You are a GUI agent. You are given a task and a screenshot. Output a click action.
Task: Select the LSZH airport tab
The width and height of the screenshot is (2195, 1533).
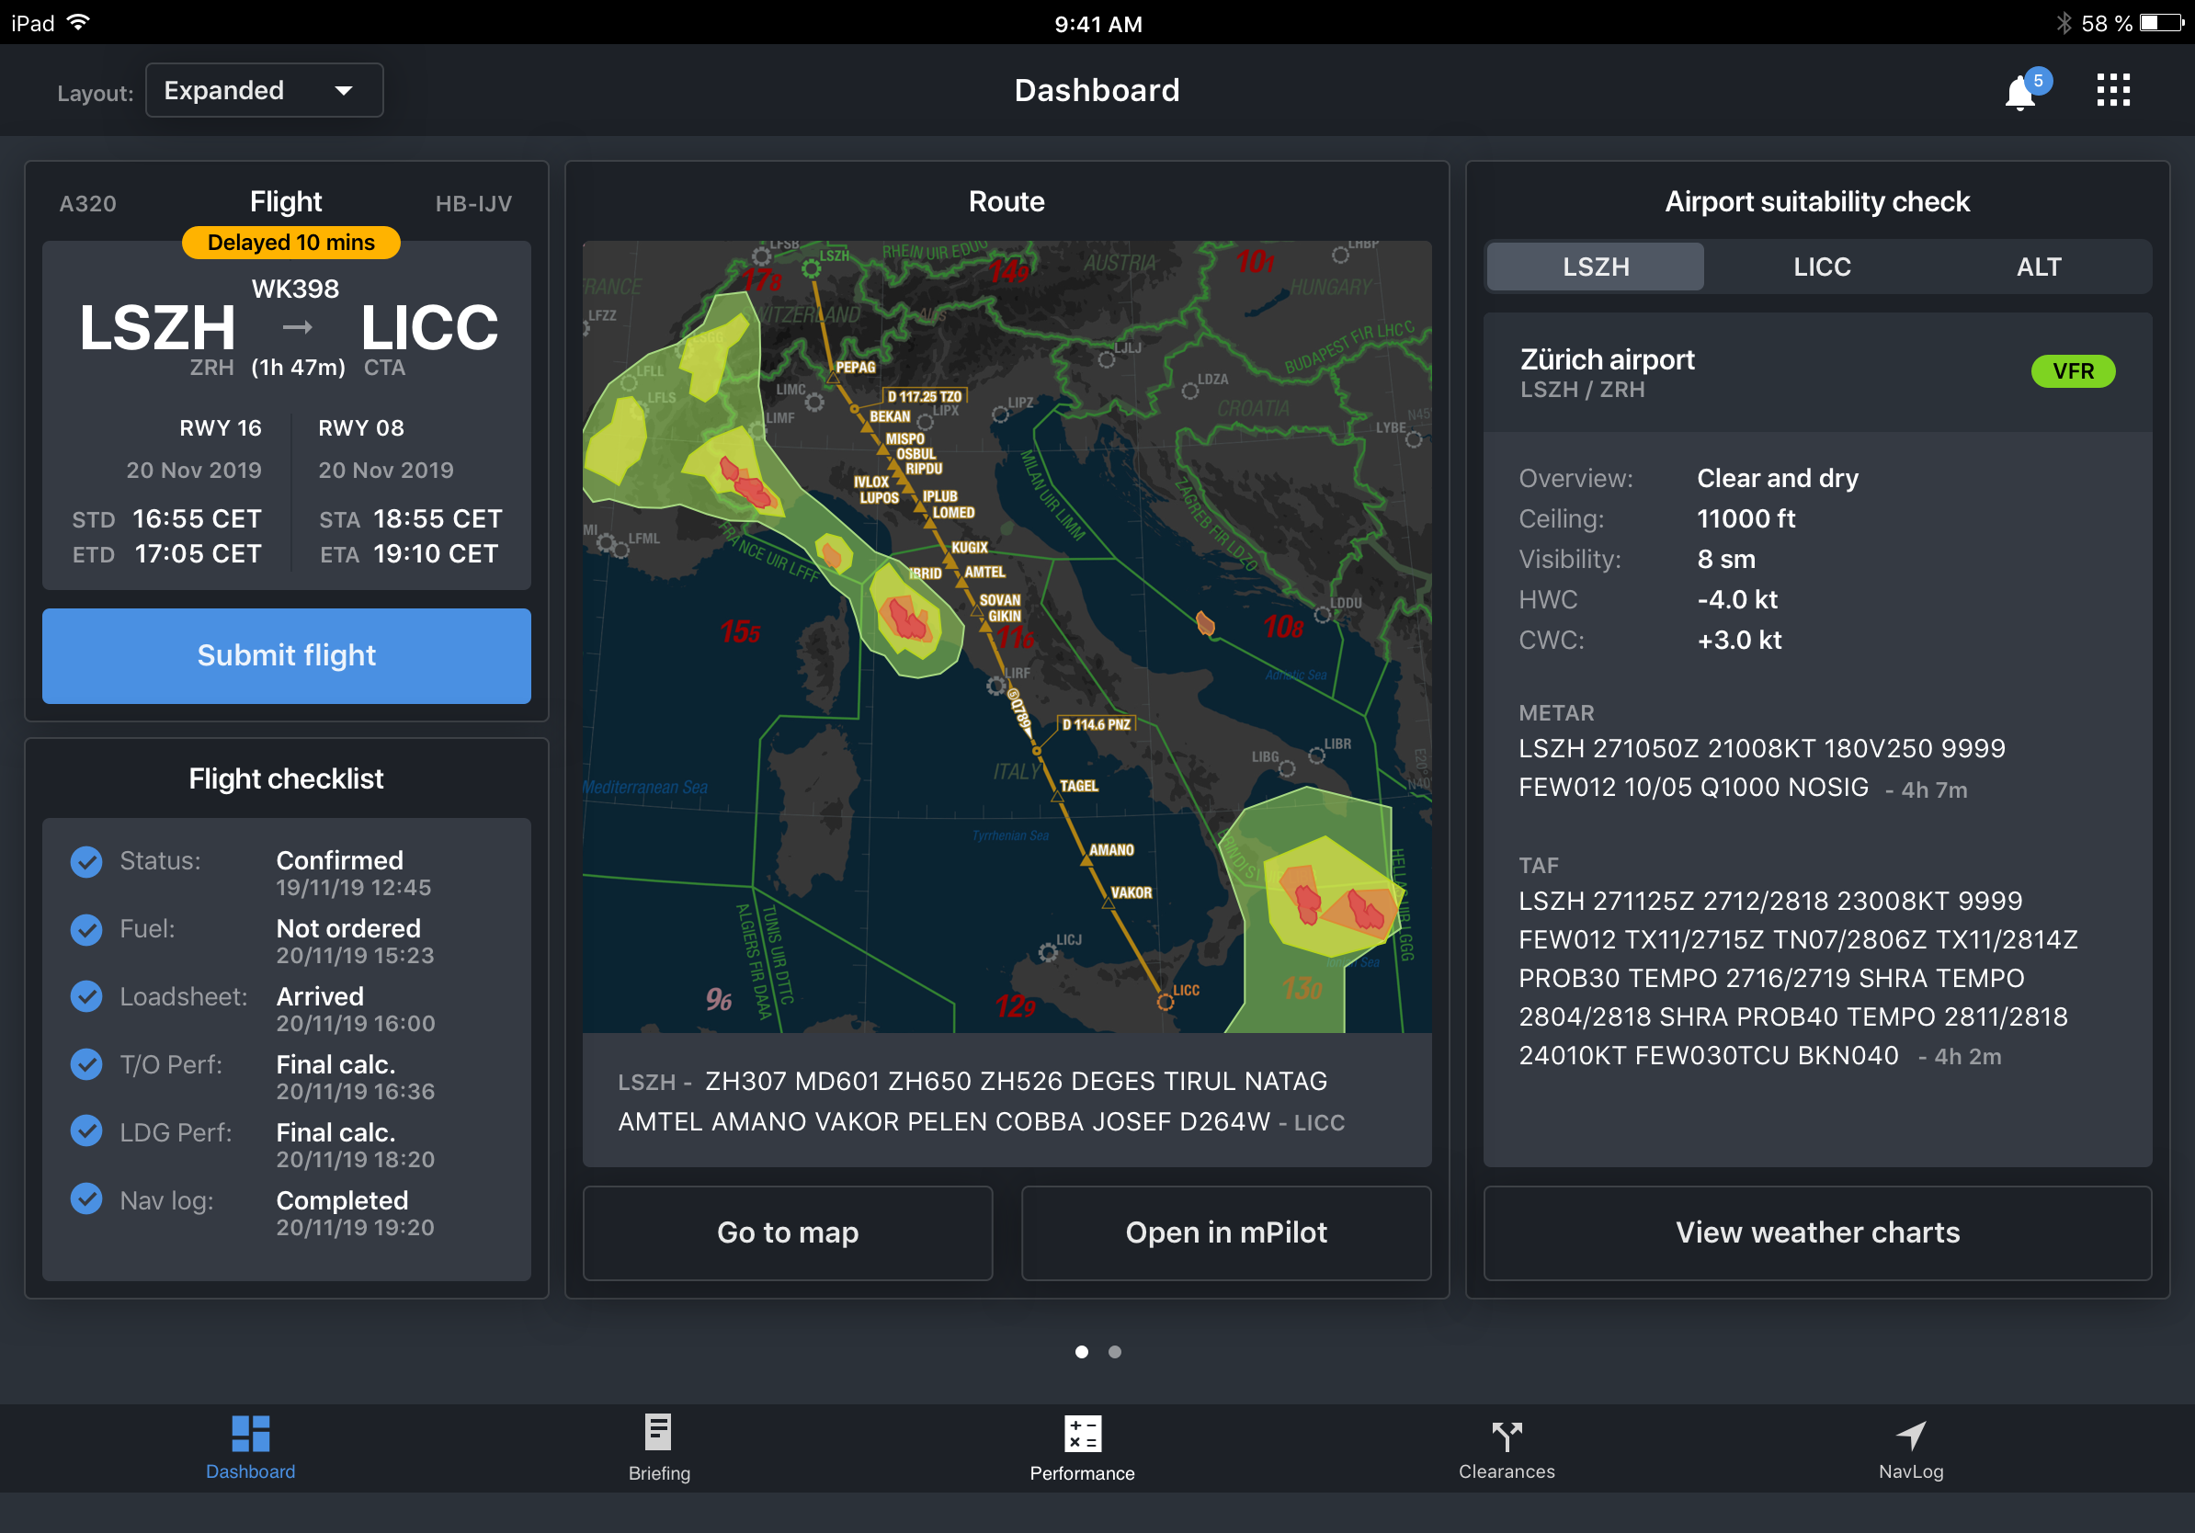pyautogui.click(x=1595, y=267)
